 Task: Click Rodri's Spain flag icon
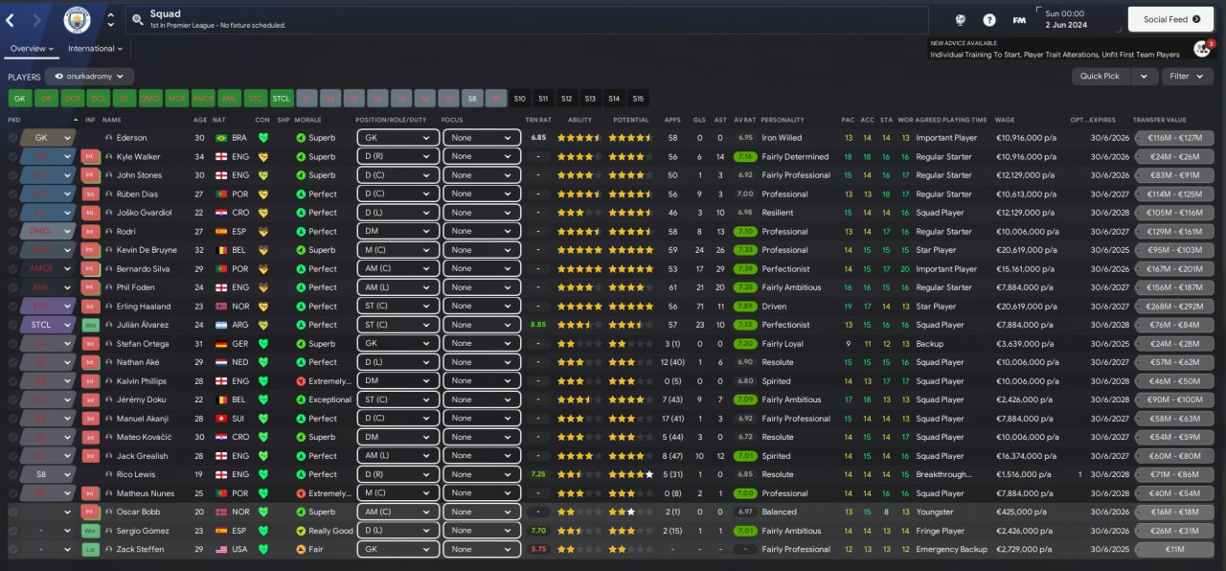[222, 231]
